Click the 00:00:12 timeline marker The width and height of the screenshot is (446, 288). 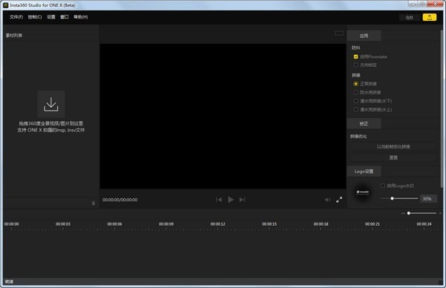(218, 224)
